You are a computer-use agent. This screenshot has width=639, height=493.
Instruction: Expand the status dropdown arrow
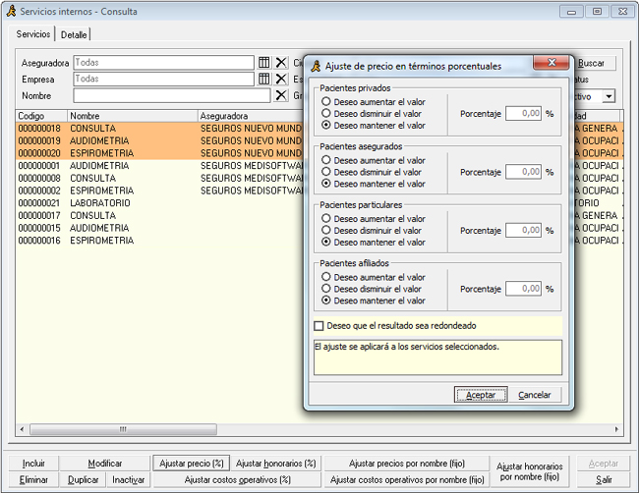[609, 96]
